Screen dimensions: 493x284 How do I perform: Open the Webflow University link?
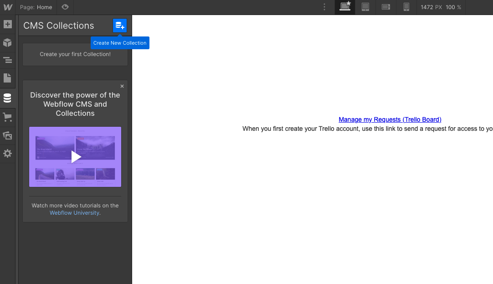pyautogui.click(x=75, y=213)
